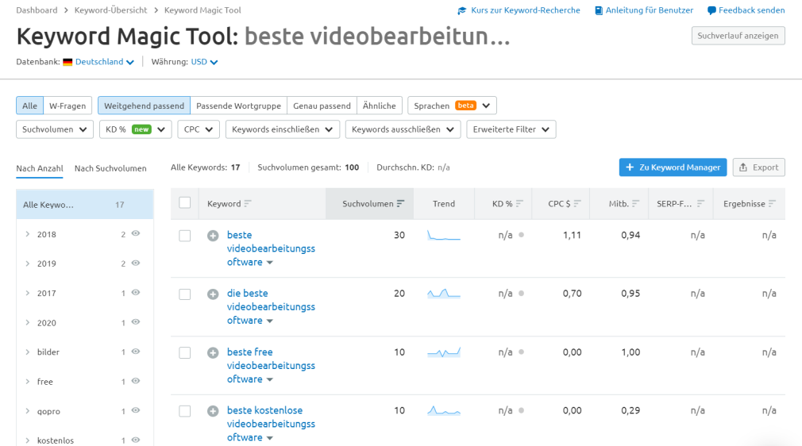Viewport: 802px width, 446px height.
Task: Add 'die beste videobearbeitungssoftware' via plus icon
Action: tap(213, 294)
